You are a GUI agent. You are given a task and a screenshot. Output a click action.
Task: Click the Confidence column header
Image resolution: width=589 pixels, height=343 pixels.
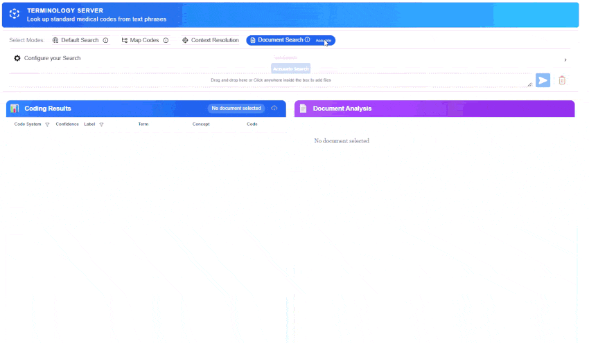pyautogui.click(x=67, y=124)
